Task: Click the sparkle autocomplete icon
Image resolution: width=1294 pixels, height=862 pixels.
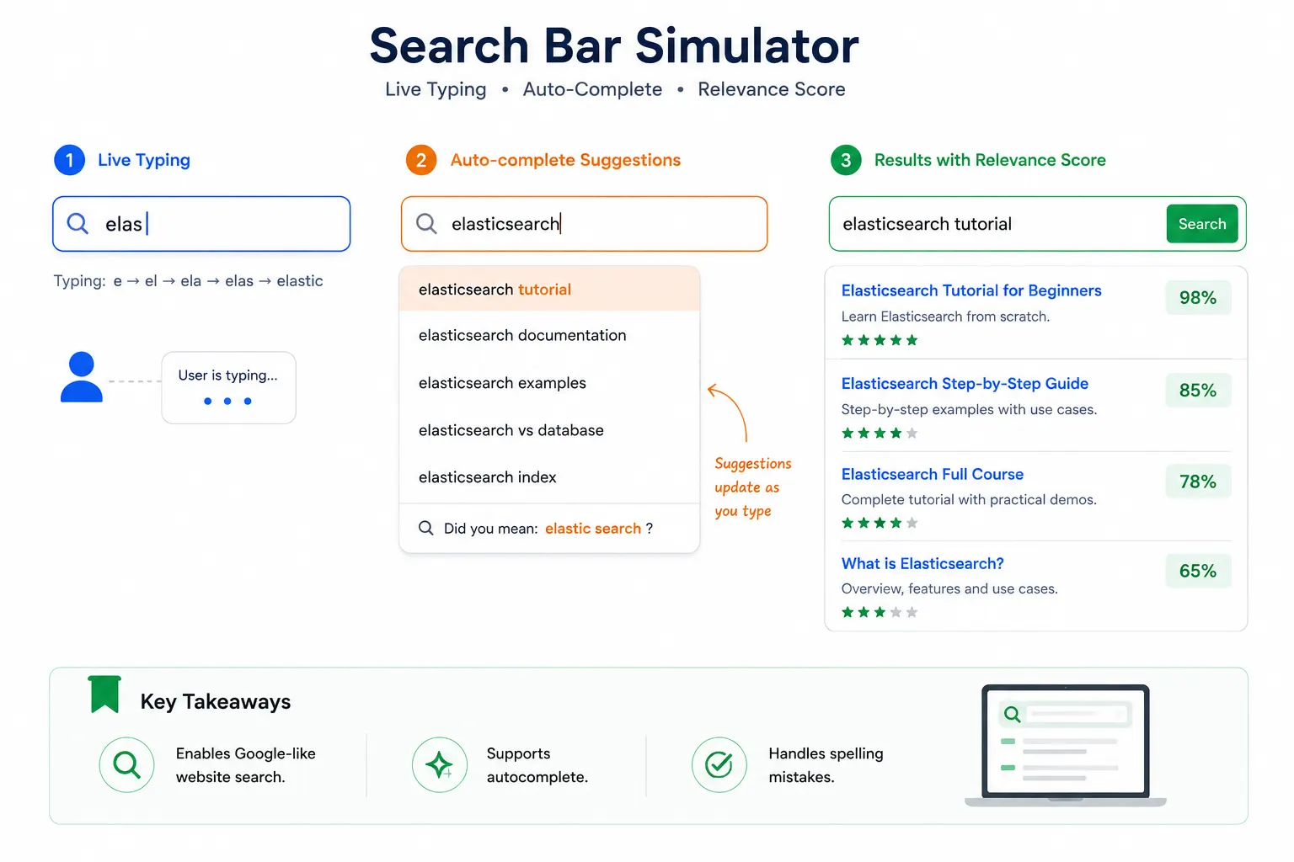Action: click(440, 764)
